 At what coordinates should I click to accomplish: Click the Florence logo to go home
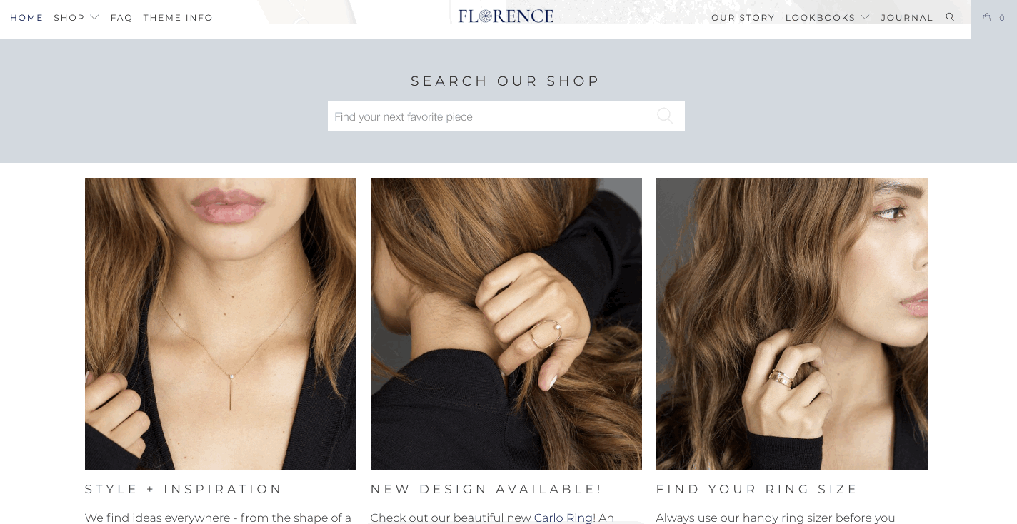(506, 15)
